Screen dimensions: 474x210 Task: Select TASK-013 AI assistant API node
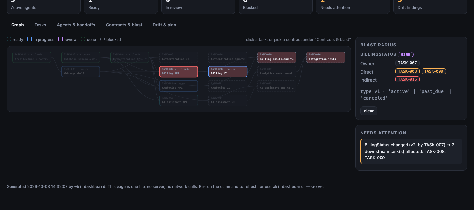click(179, 100)
